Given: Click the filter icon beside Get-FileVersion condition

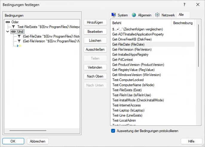Looking at the screenshot, I should click(x=19, y=41).
